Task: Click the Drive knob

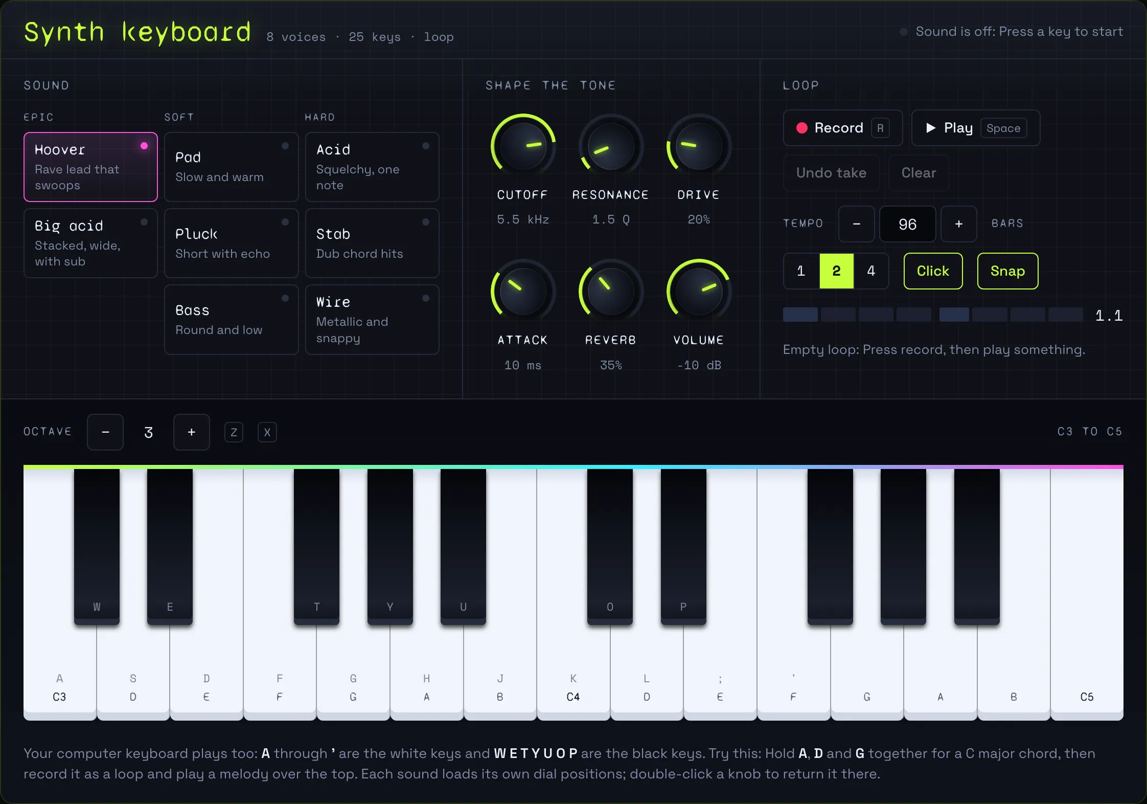Action: [x=699, y=147]
